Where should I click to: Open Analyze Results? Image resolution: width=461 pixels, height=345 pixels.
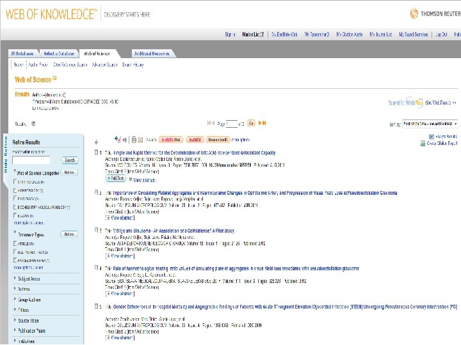[443, 137]
